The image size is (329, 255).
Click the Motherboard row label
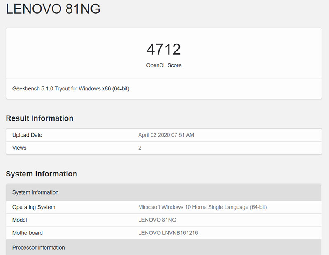tap(28, 233)
